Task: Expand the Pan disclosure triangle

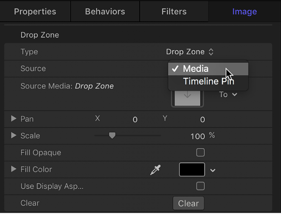Action: tap(14, 119)
